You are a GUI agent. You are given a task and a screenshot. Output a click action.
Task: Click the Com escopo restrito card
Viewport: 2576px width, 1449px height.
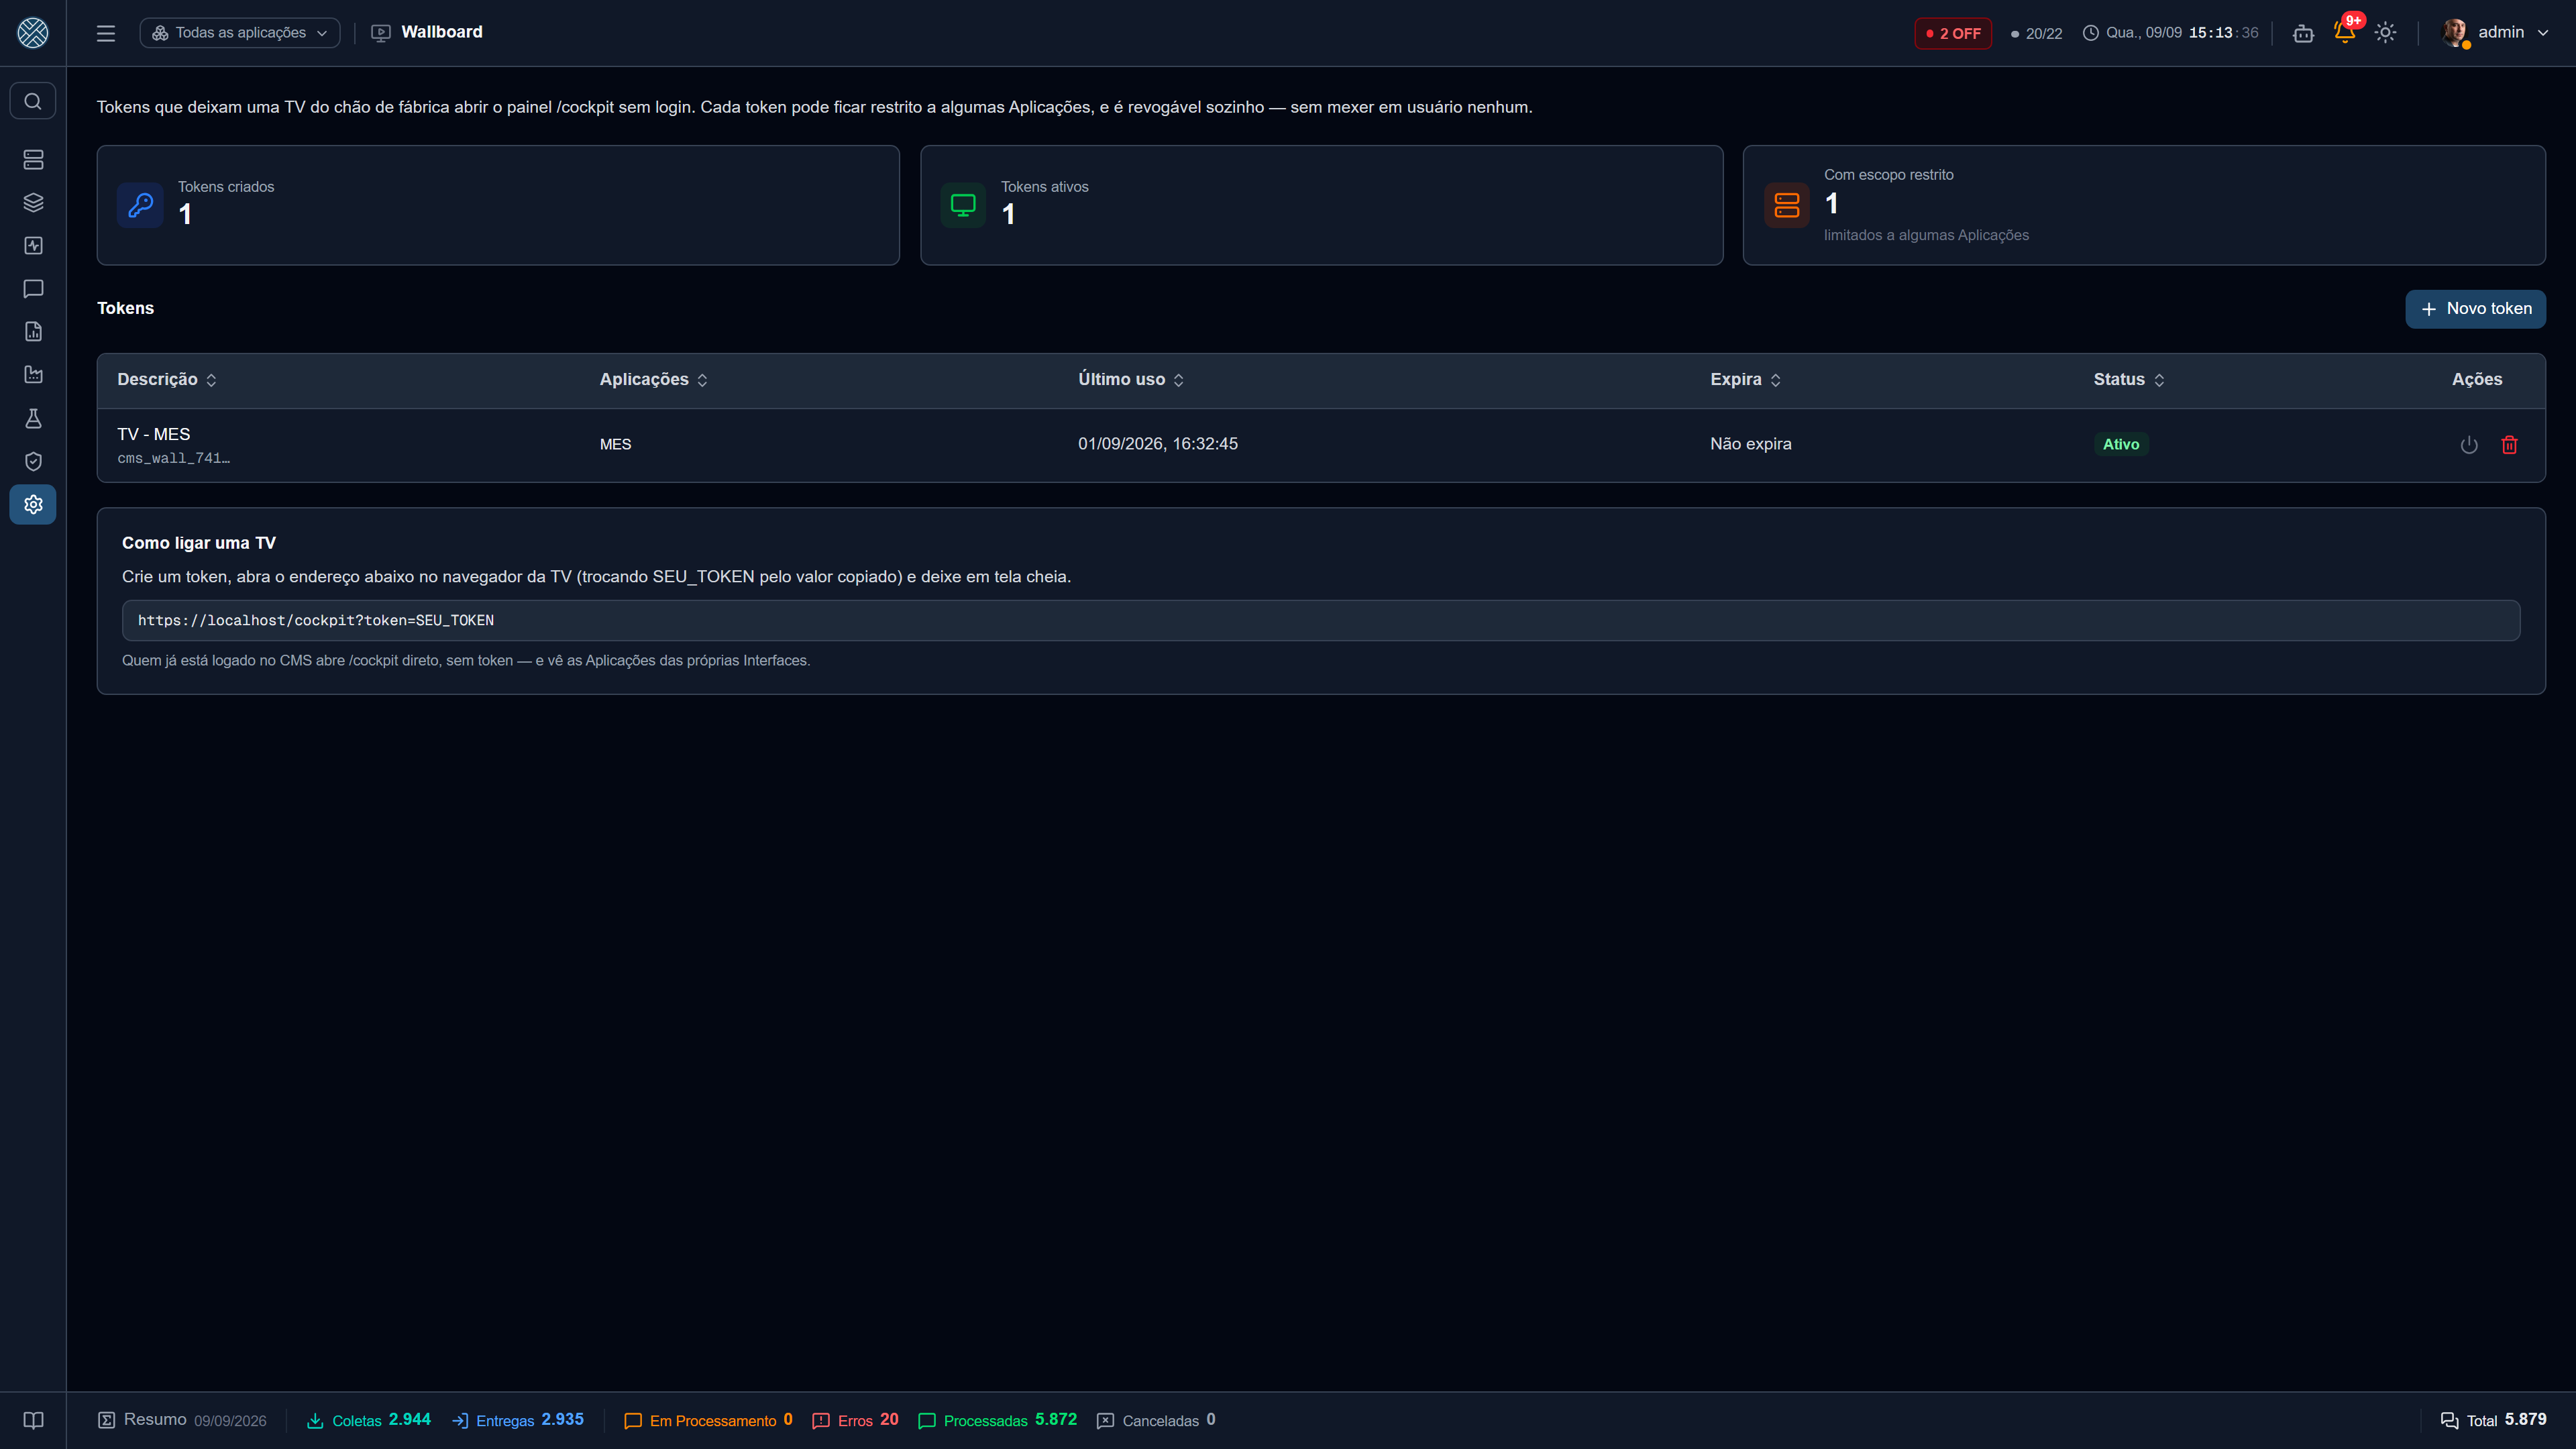2144,205
